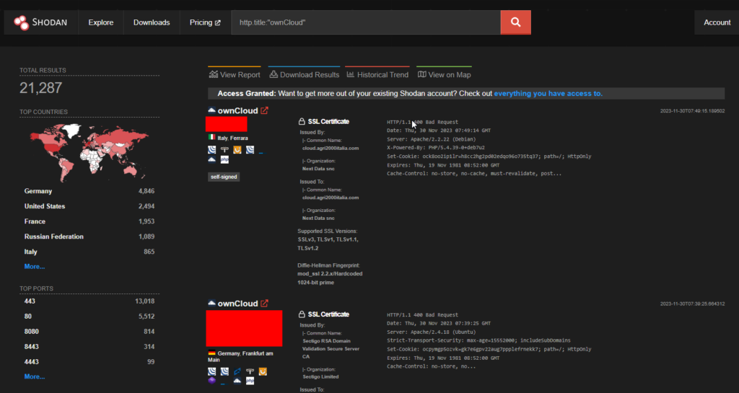Open 'everything you have access to' link

click(x=548, y=93)
